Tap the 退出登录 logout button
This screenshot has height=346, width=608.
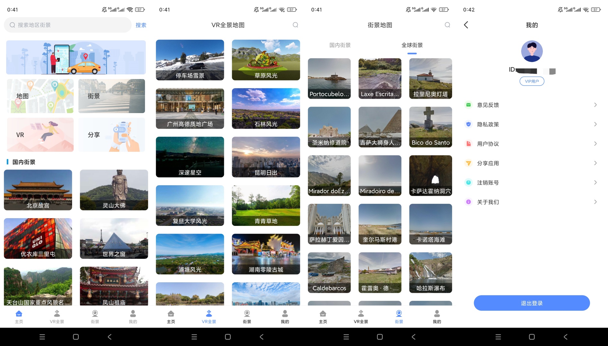pyautogui.click(x=532, y=303)
